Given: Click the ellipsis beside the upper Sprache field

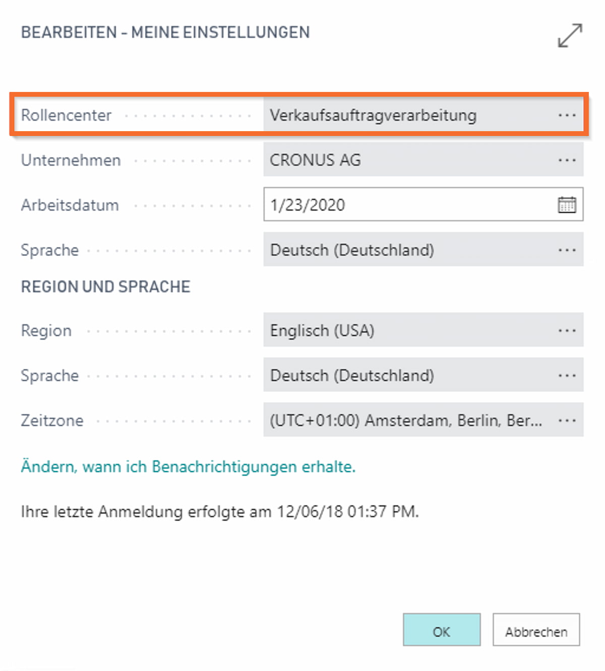Looking at the screenshot, I should click(x=567, y=250).
